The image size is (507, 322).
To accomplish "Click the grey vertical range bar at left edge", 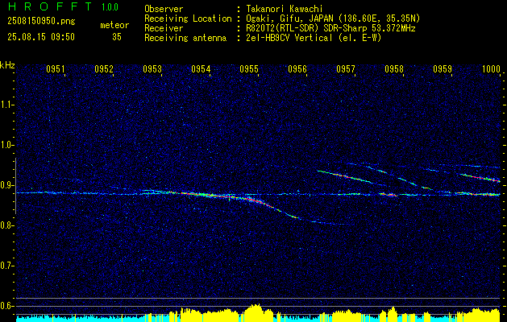I will pos(15,186).
